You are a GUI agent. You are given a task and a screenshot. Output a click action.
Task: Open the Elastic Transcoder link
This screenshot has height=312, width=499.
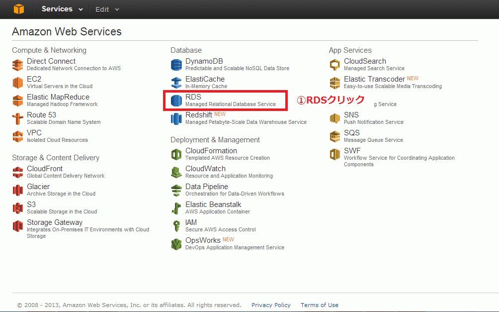click(x=374, y=79)
